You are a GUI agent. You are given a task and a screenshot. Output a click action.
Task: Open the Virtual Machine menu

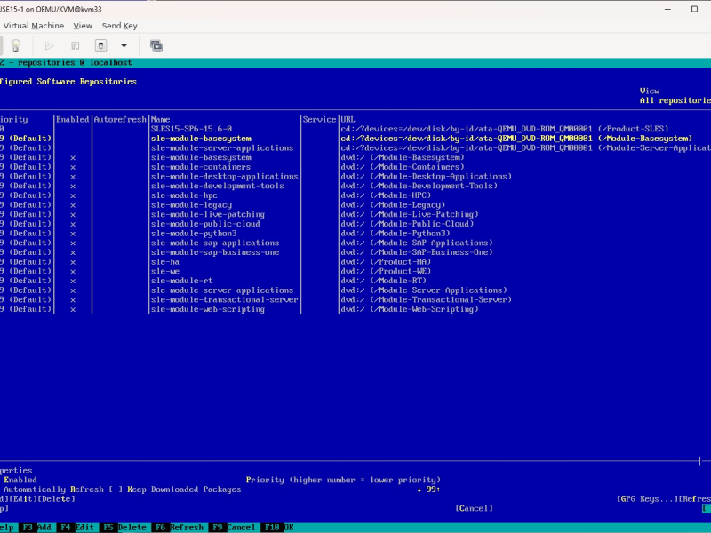pyautogui.click(x=34, y=26)
